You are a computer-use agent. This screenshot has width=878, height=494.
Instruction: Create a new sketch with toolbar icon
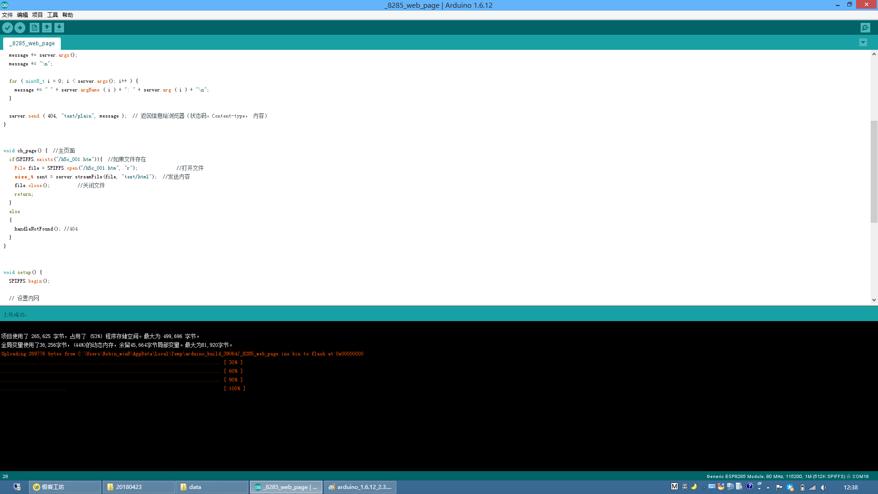tap(34, 28)
